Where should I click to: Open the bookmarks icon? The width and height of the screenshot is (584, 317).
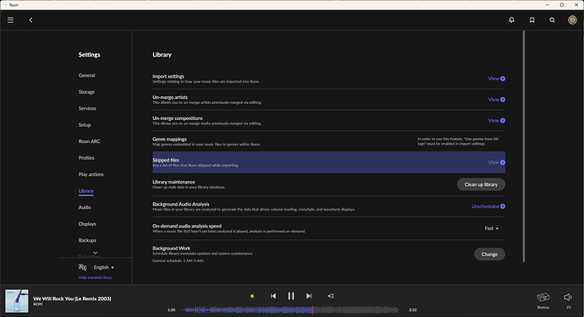pos(532,20)
